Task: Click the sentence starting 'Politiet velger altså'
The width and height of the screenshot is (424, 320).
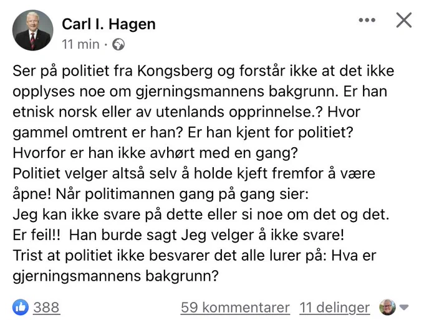Action: point(194,173)
